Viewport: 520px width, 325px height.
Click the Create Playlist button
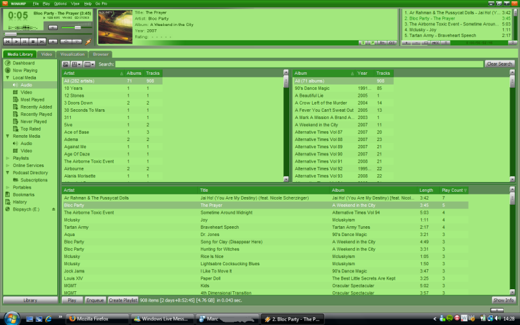pos(123,300)
